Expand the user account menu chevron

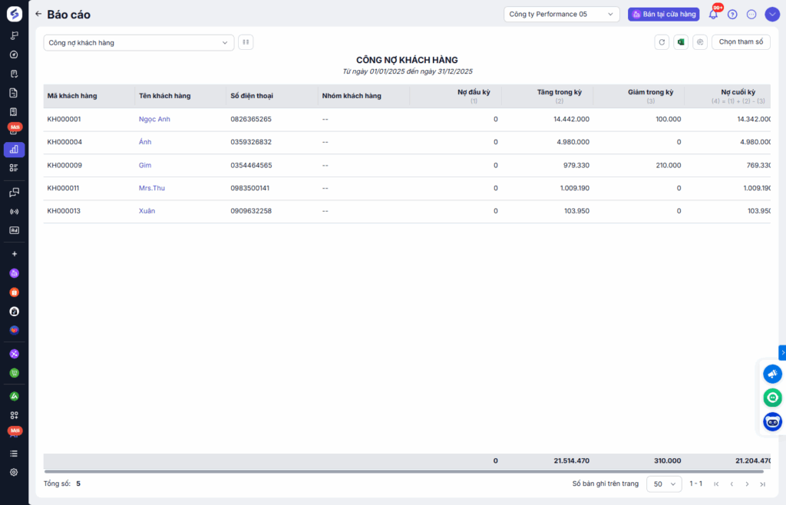[771, 14]
